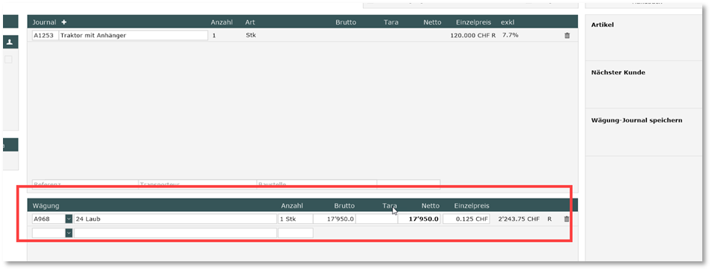Click the empty description field in new row
This screenshot has width=712, height=271.
pos(175,232)
